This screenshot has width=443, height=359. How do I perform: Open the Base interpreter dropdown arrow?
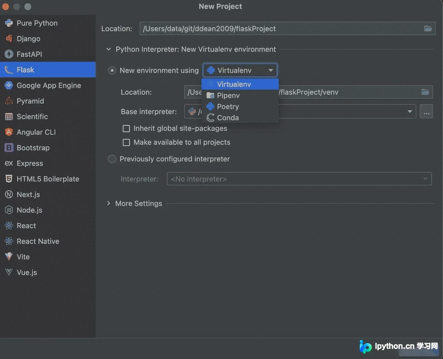click(410, 112)
